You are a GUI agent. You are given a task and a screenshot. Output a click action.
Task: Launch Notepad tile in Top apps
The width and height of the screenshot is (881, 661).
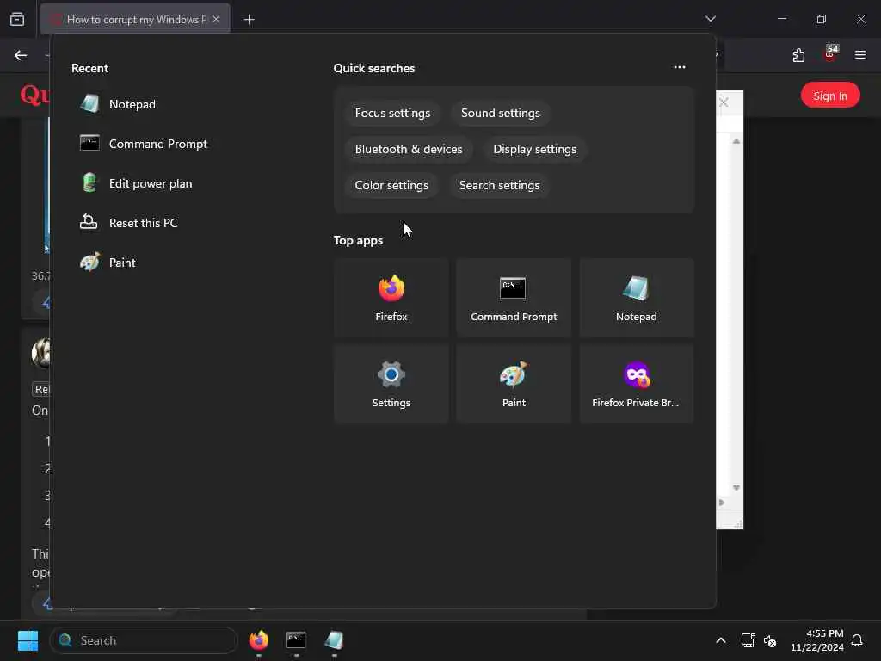(636, 298)
